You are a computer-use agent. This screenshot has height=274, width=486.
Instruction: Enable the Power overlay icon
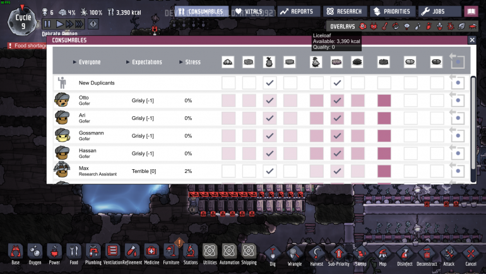point(374,27)
